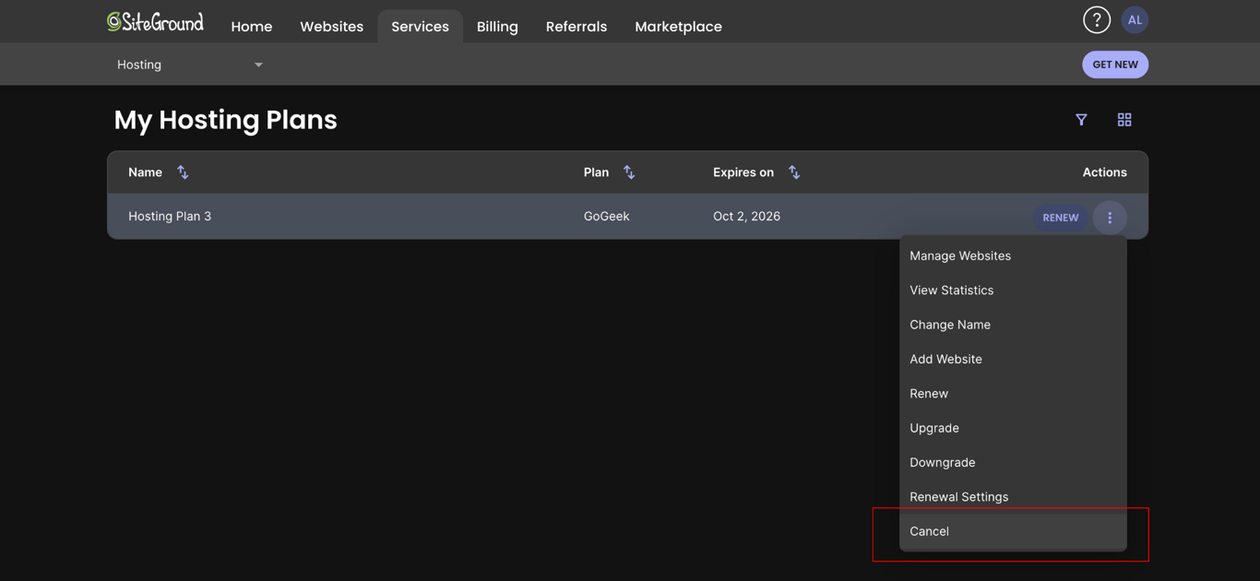
Task: Go to the Home tab
Action: pos(252,27)
